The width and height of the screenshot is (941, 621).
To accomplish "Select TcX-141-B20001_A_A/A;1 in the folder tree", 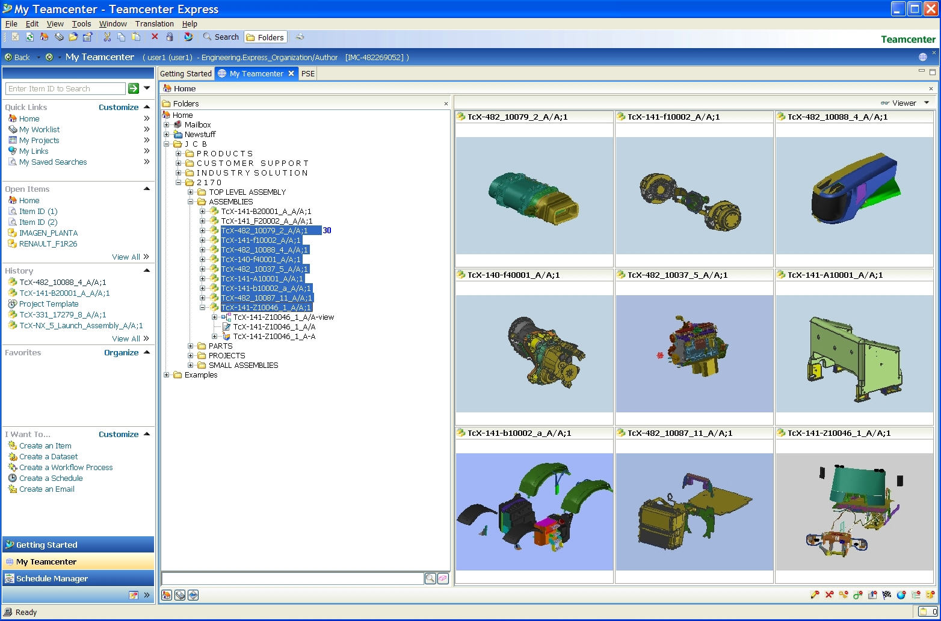I will tap(266, 212).
